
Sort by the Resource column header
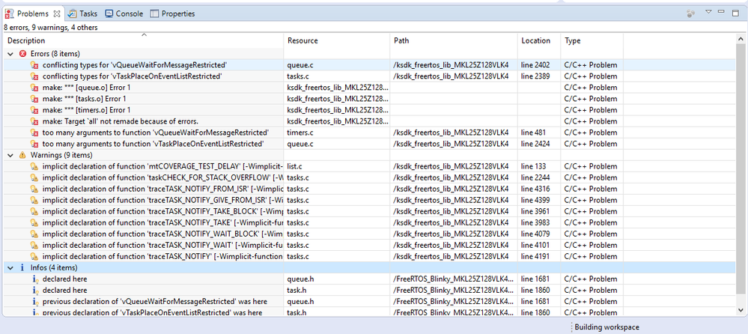(x=302, y=40)
